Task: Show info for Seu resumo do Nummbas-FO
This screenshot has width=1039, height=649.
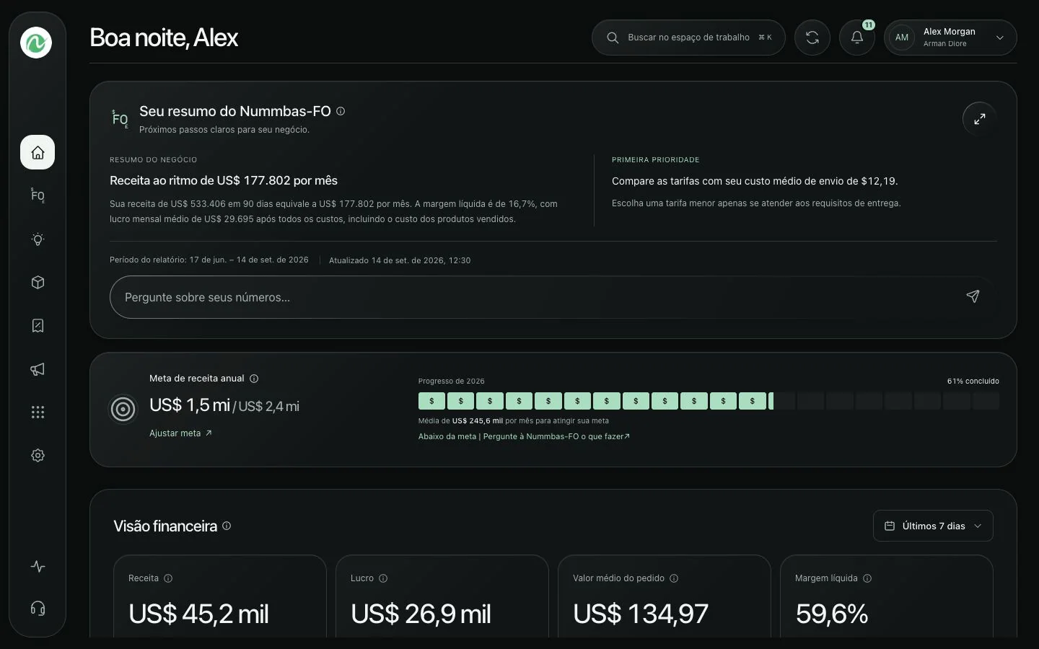Action: pyautogui.click(x=341, y=111)
